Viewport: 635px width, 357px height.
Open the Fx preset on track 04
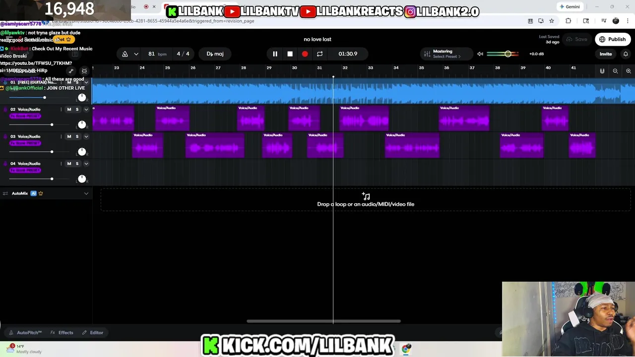(x=25, y=170)
